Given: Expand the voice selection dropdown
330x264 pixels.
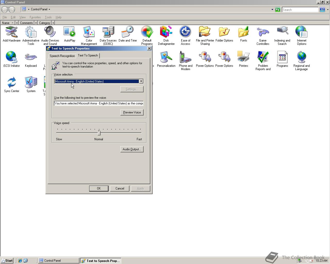Looking at the screenshot, I should [141, 81].
